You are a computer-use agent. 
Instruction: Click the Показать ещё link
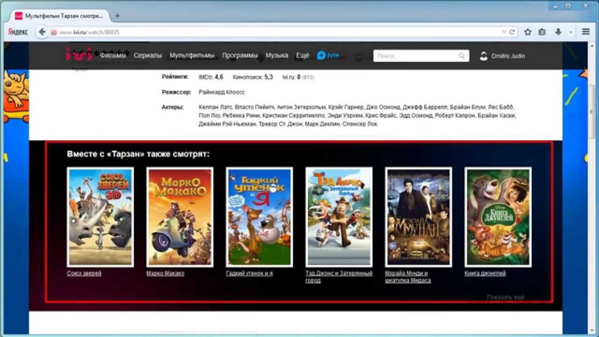click(505, 297)
